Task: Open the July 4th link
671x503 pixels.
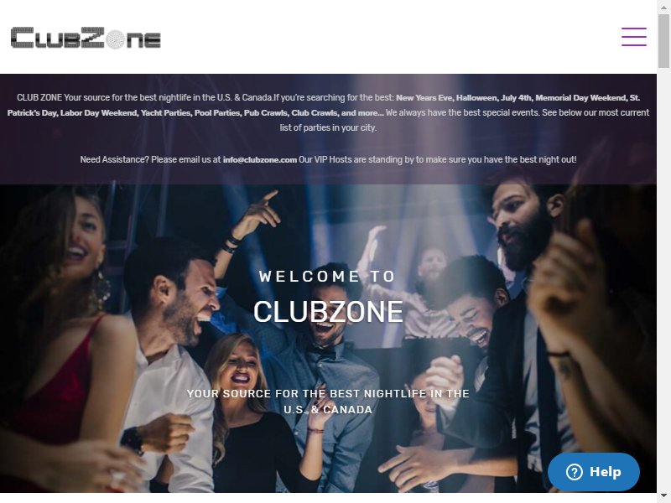Action: (x=516, y=98)
